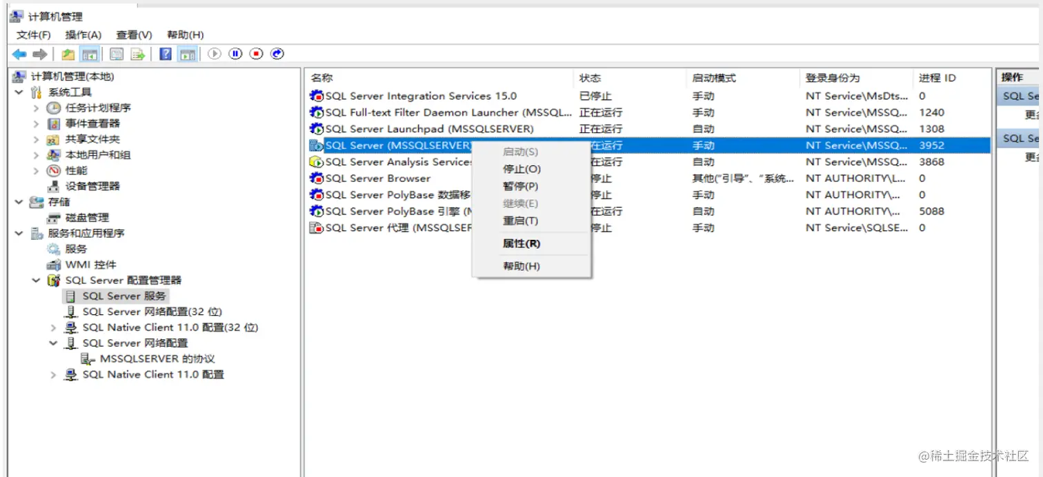Open the 查看(V) menu
This screenshot has height=477, width=1043.
[134, 35]
